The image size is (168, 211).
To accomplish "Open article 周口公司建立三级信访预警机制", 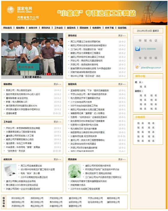I will pos(85,42).
